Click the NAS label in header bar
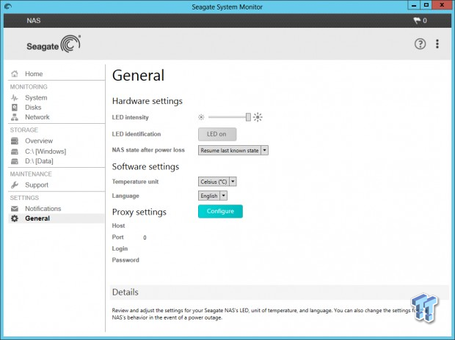 pyautogui.click(x=34, y=21)
